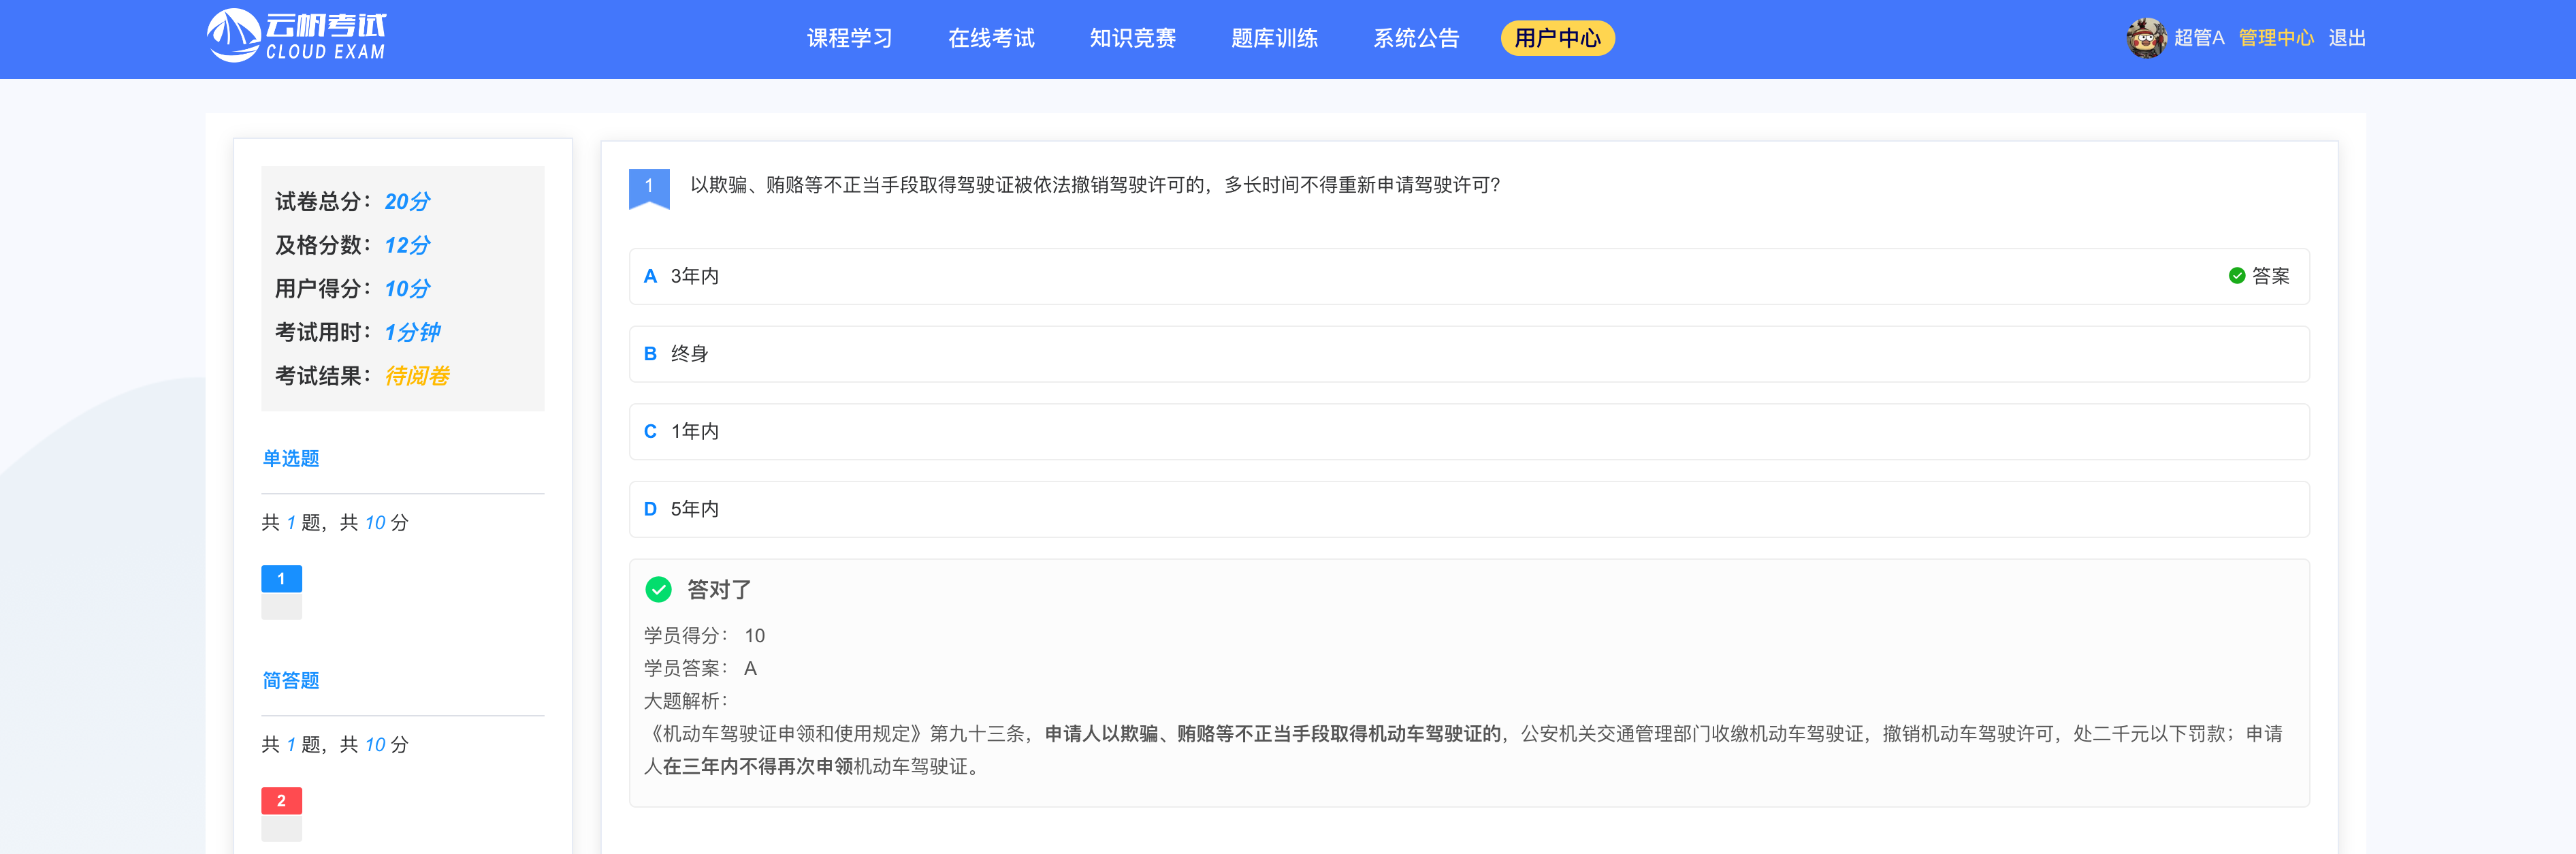Select option A 3年内
Screen dimensions: 2576x854
[x=1469, y=276]
